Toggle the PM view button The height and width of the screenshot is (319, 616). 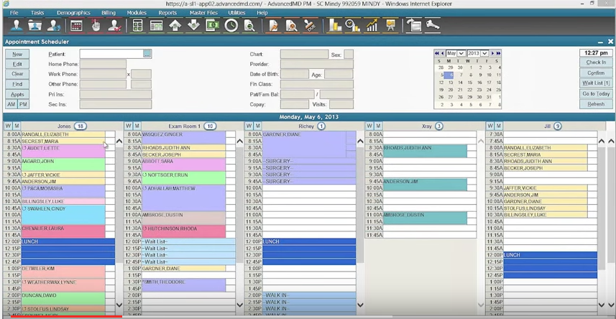[x=24, y=104]
